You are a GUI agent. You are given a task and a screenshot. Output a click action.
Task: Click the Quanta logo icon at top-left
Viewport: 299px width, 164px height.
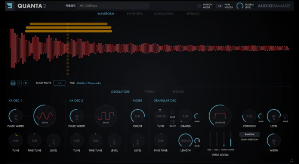[x=10, y=6]
